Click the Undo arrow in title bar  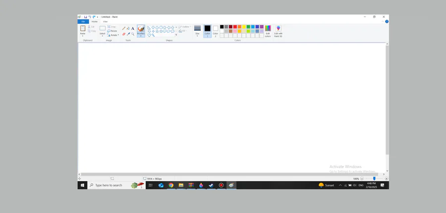tap(90, 17)
